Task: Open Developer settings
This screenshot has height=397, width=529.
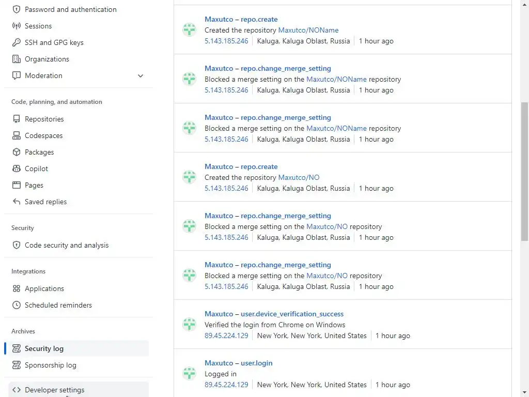Action: coord(55,390)
